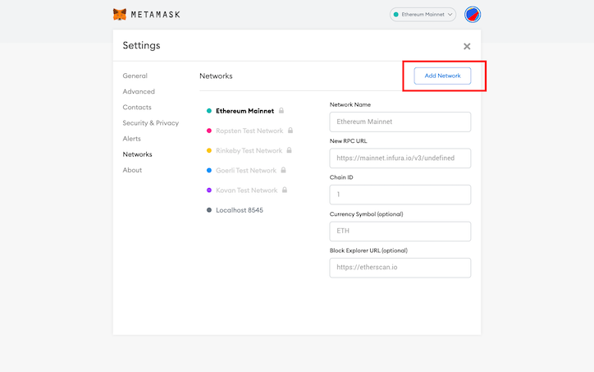Image resolution: width=594 pixels, height=372 pixels.
Task: Open the Contacts settings section
Action: 137,108
